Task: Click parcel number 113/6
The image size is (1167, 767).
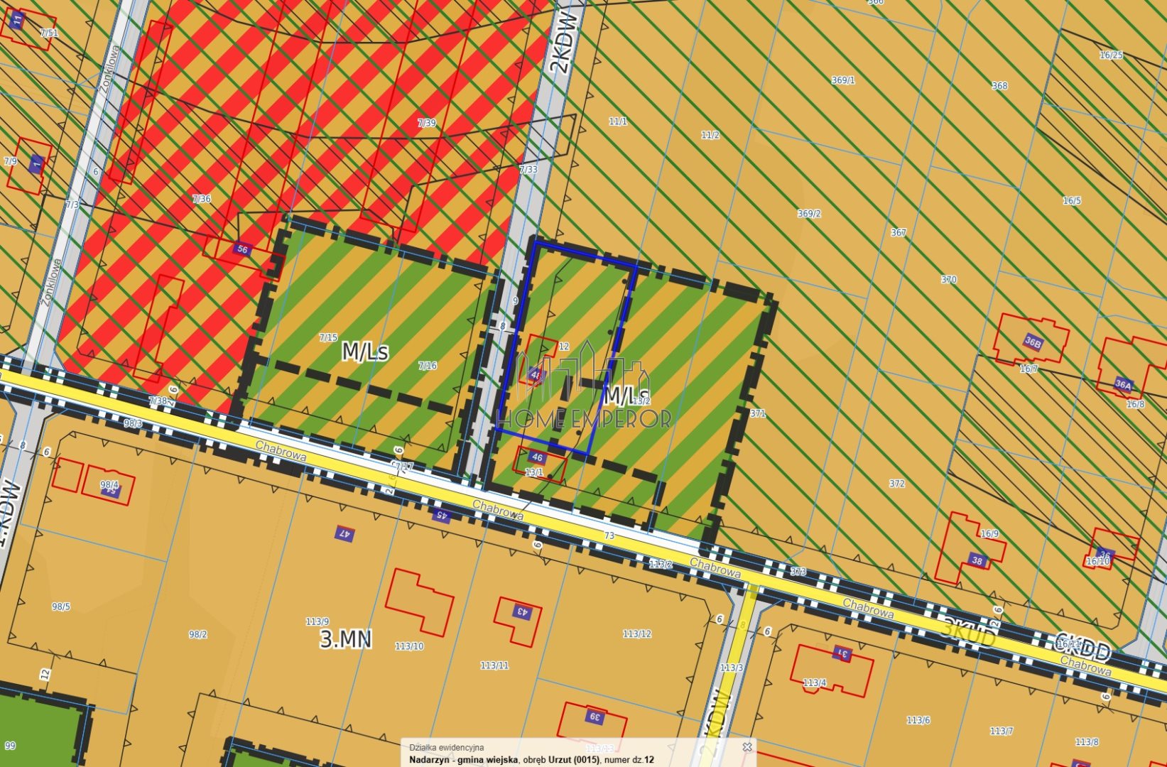Action: click(x=918, y=720)
